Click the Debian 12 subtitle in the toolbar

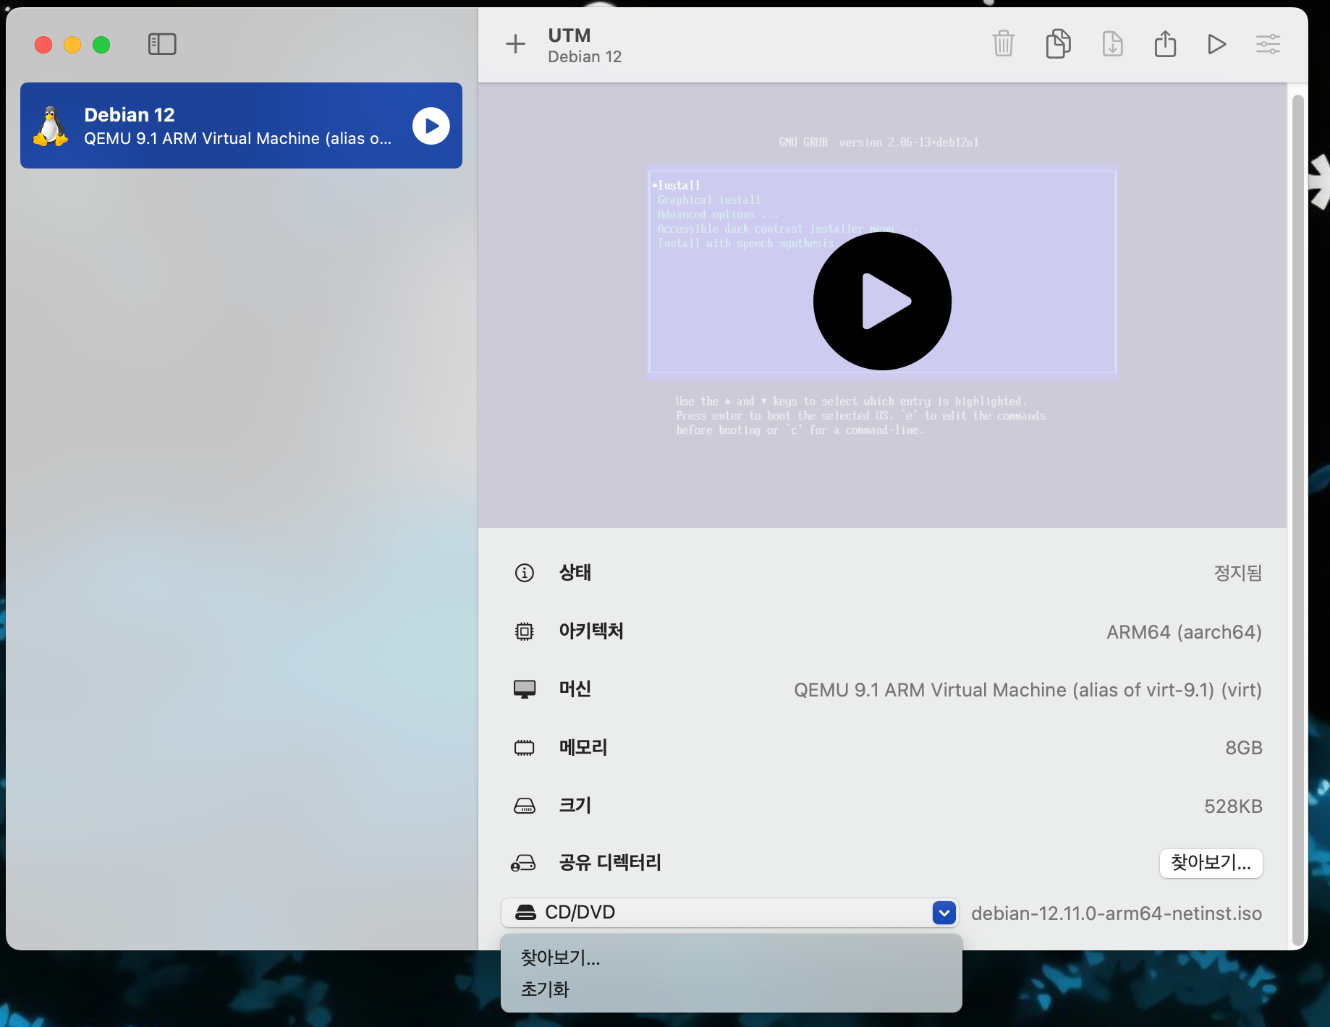coord(585,56)
